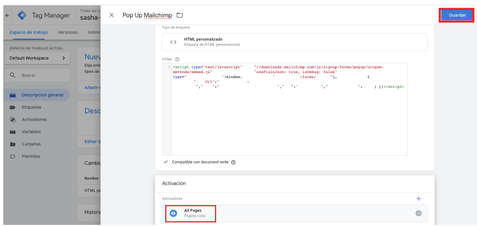The height and width of the screenshot is (226, 477).
Task: Click the Carpetas folder icon
Action: (x=13, y=144)
